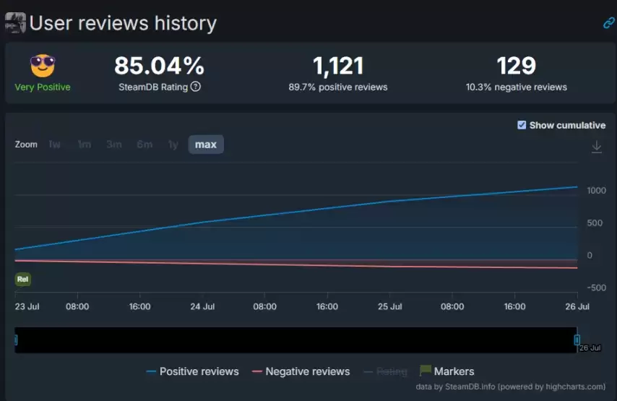The height and width of the screenshot is (401, 617).
Task: Click the sunglasses emoji rating icon
Action: [x=43, y=66]
